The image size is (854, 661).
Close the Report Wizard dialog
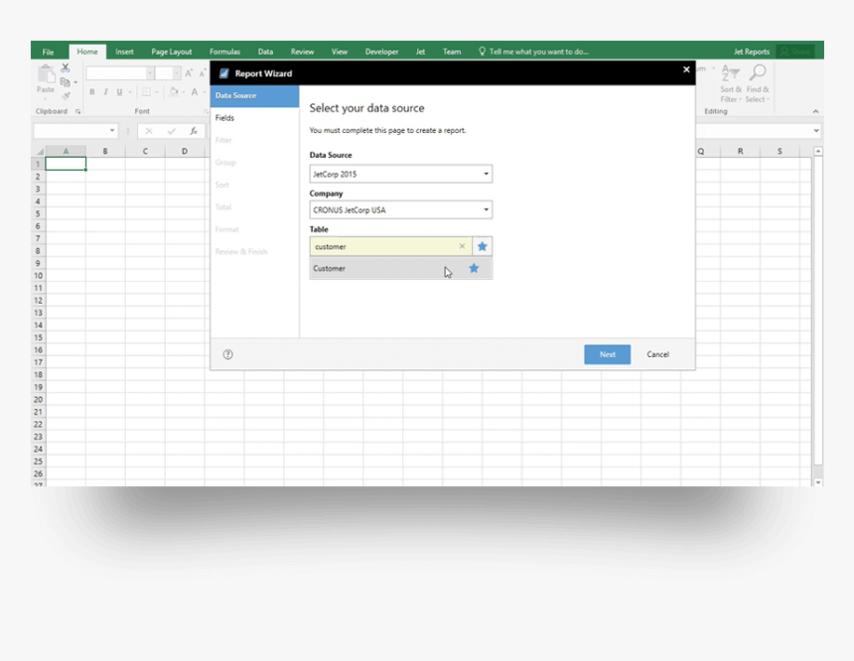point(686,69)
